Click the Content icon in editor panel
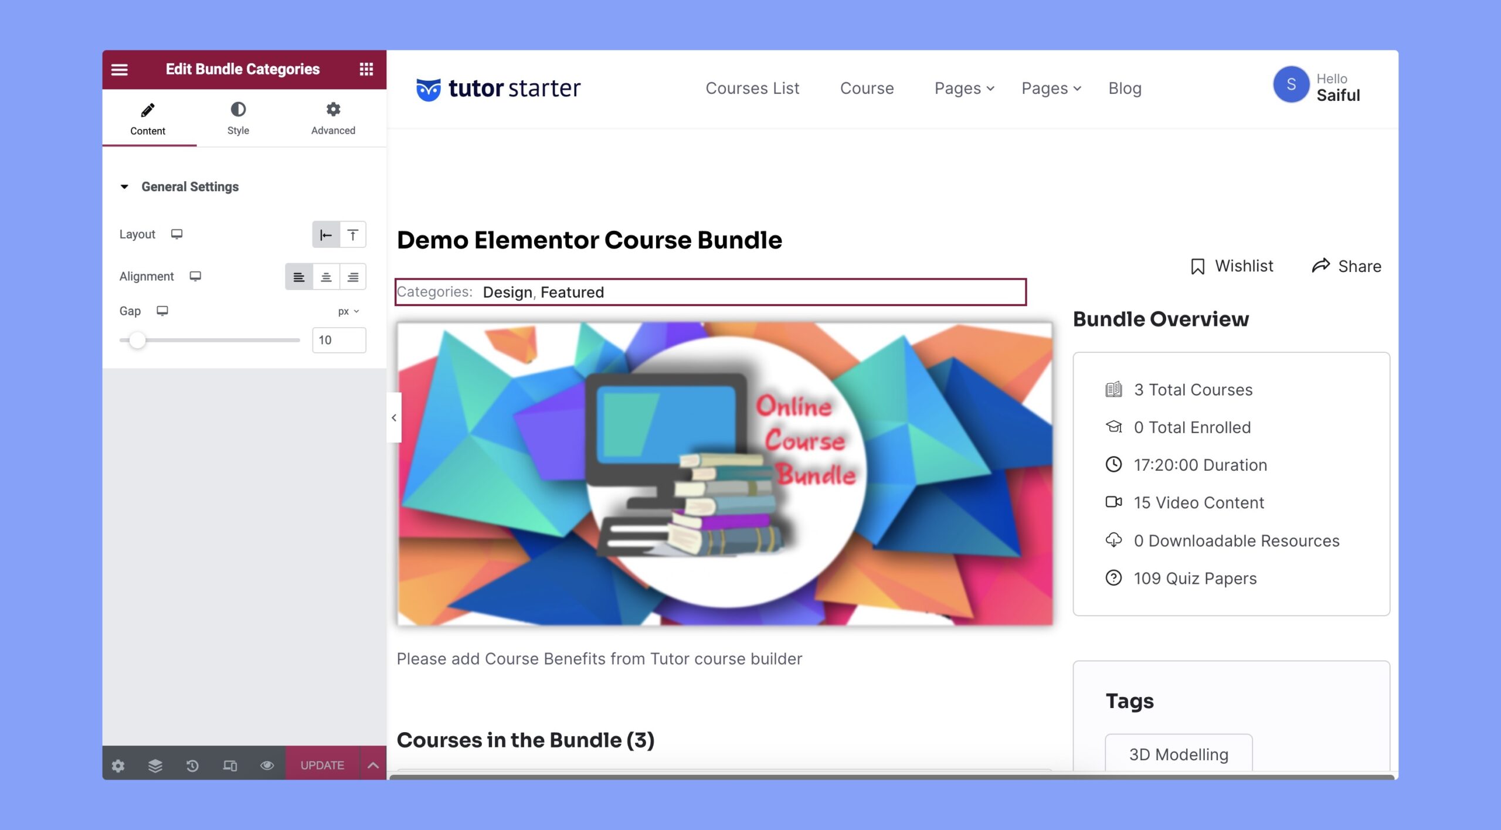The width and height of the screenshot is (1501, 830). [x=147, y=108]
